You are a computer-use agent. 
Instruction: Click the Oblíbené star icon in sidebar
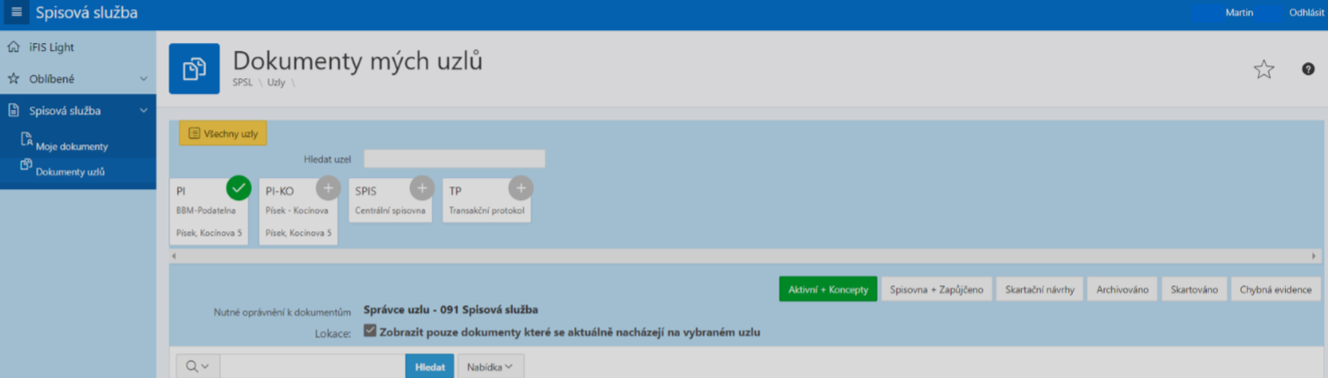point(13,78)
